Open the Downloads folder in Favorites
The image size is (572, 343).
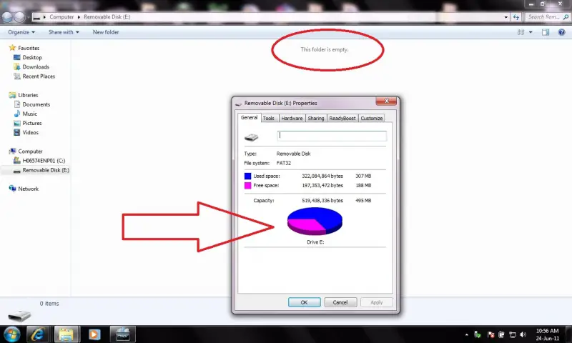[35, 67]
